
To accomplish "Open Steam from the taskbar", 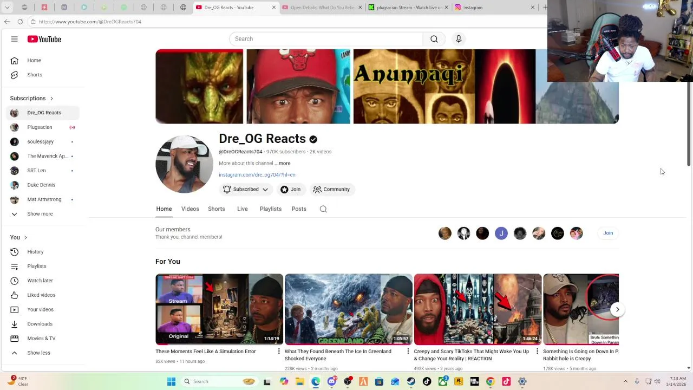I will point(411,381).
